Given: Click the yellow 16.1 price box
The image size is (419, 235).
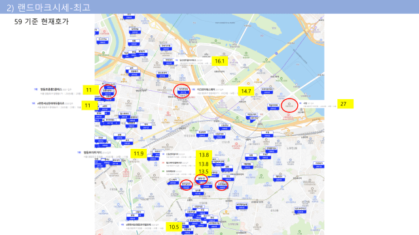Looking at the screenshot, I should [x=220, y=61].
